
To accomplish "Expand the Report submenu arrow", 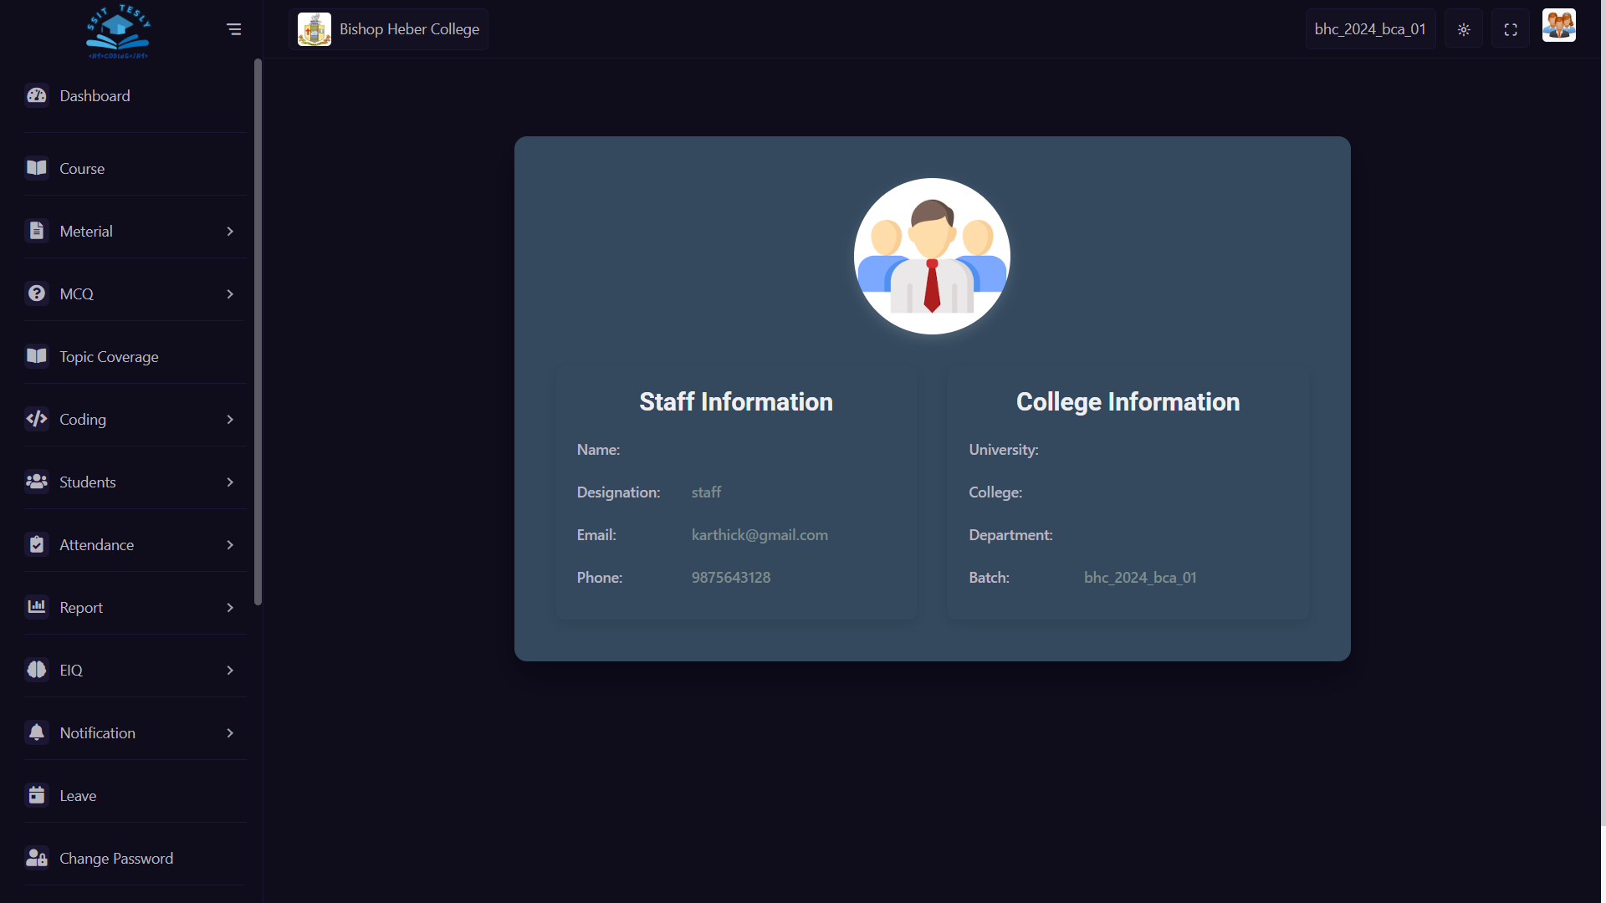I will click(x=230, y=608).
